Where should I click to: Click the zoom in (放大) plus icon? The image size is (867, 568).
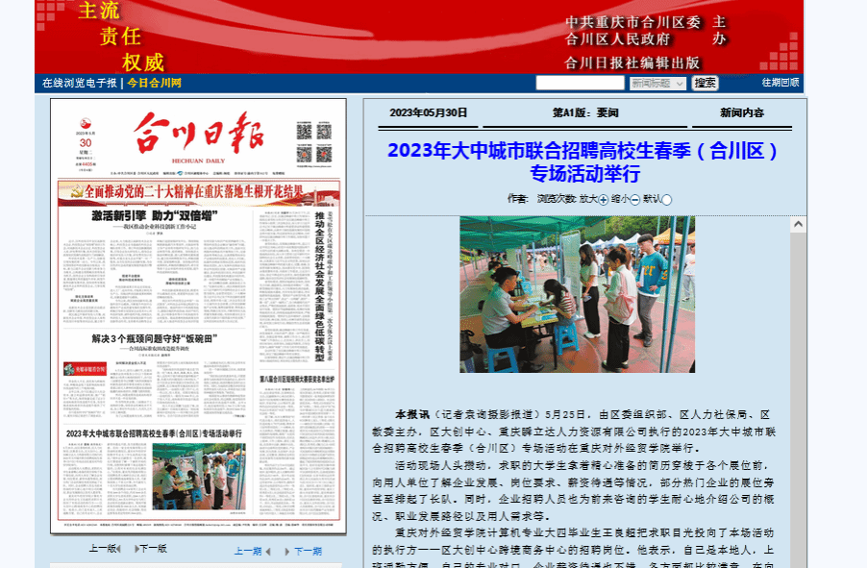(x=604, y=200)
